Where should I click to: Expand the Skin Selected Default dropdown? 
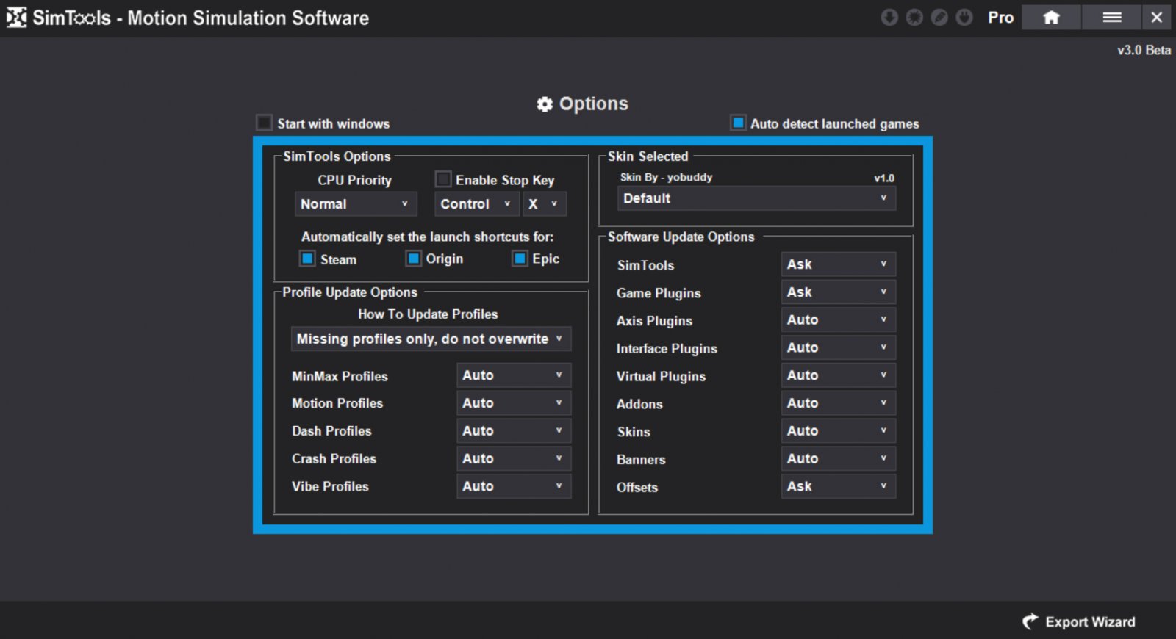point(756,198)
